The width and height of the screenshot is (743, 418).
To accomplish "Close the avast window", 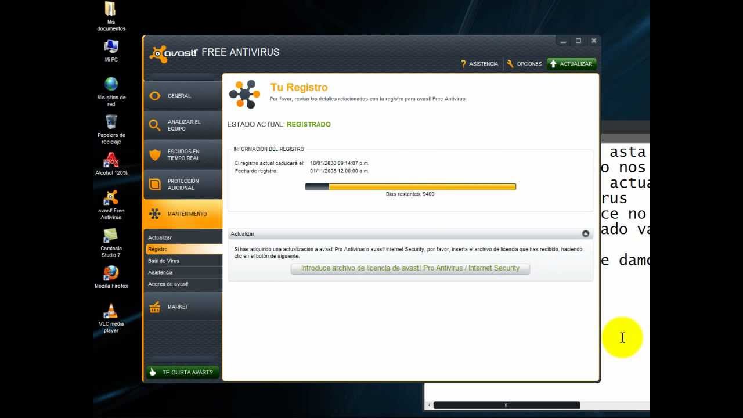I will tap(593, 41).
